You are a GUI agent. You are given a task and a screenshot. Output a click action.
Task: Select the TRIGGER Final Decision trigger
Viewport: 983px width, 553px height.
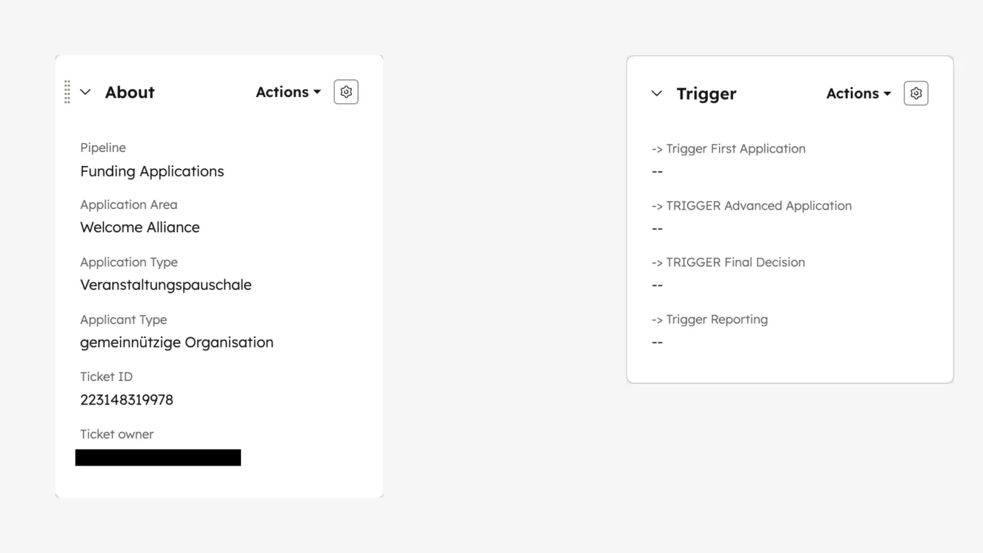pos(735,262)
